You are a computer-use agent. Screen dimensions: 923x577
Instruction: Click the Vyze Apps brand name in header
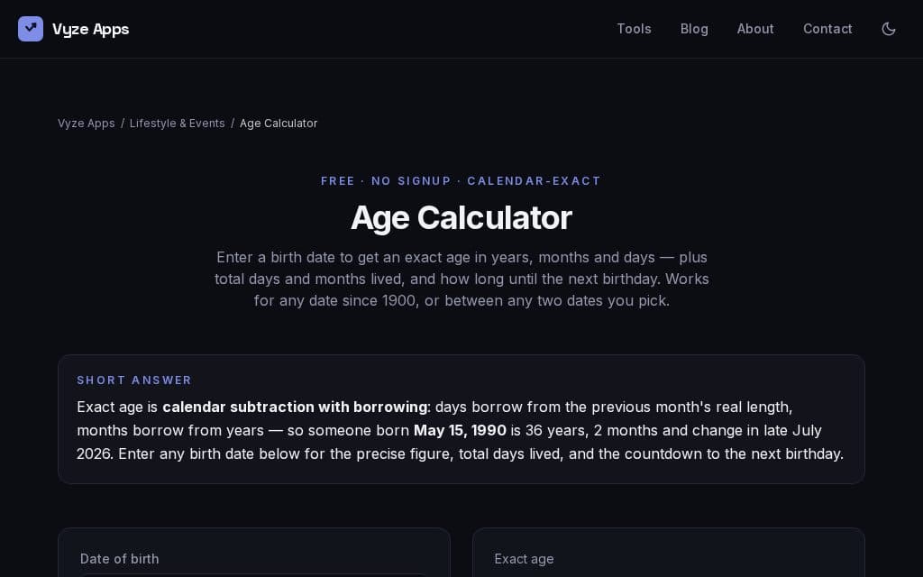[91, 30]
